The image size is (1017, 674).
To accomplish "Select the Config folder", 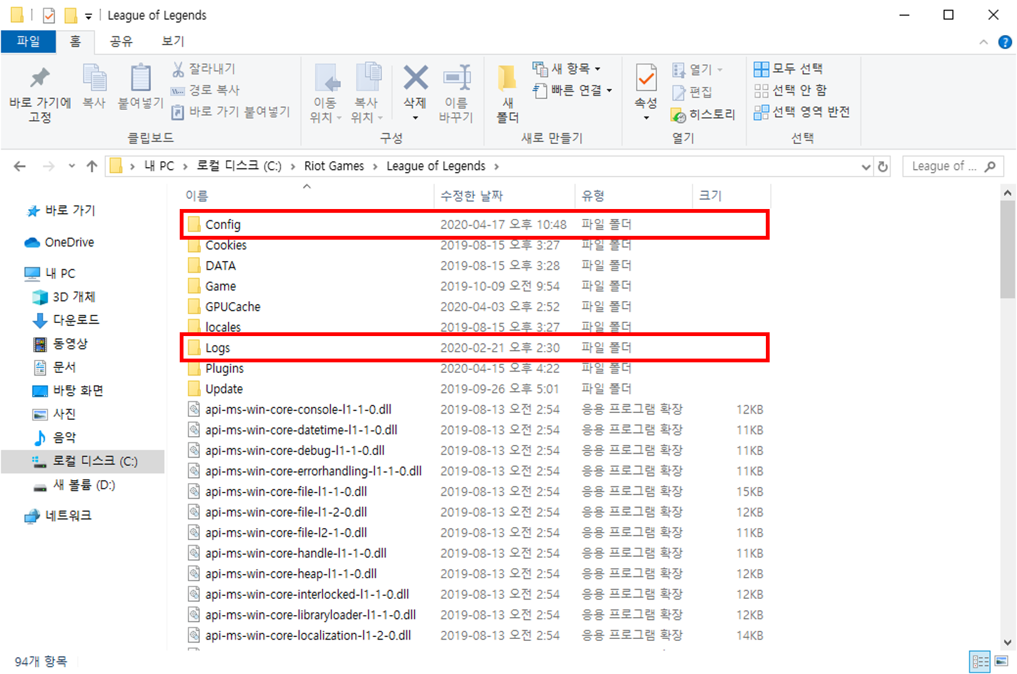I will [x=475, y=224].
